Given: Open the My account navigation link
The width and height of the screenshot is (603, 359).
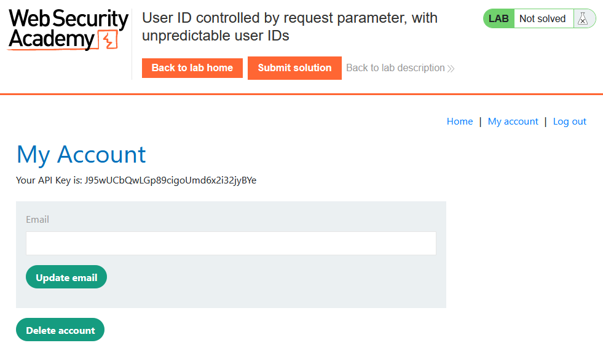Looking at the screenshot, I should pos(513,122).
